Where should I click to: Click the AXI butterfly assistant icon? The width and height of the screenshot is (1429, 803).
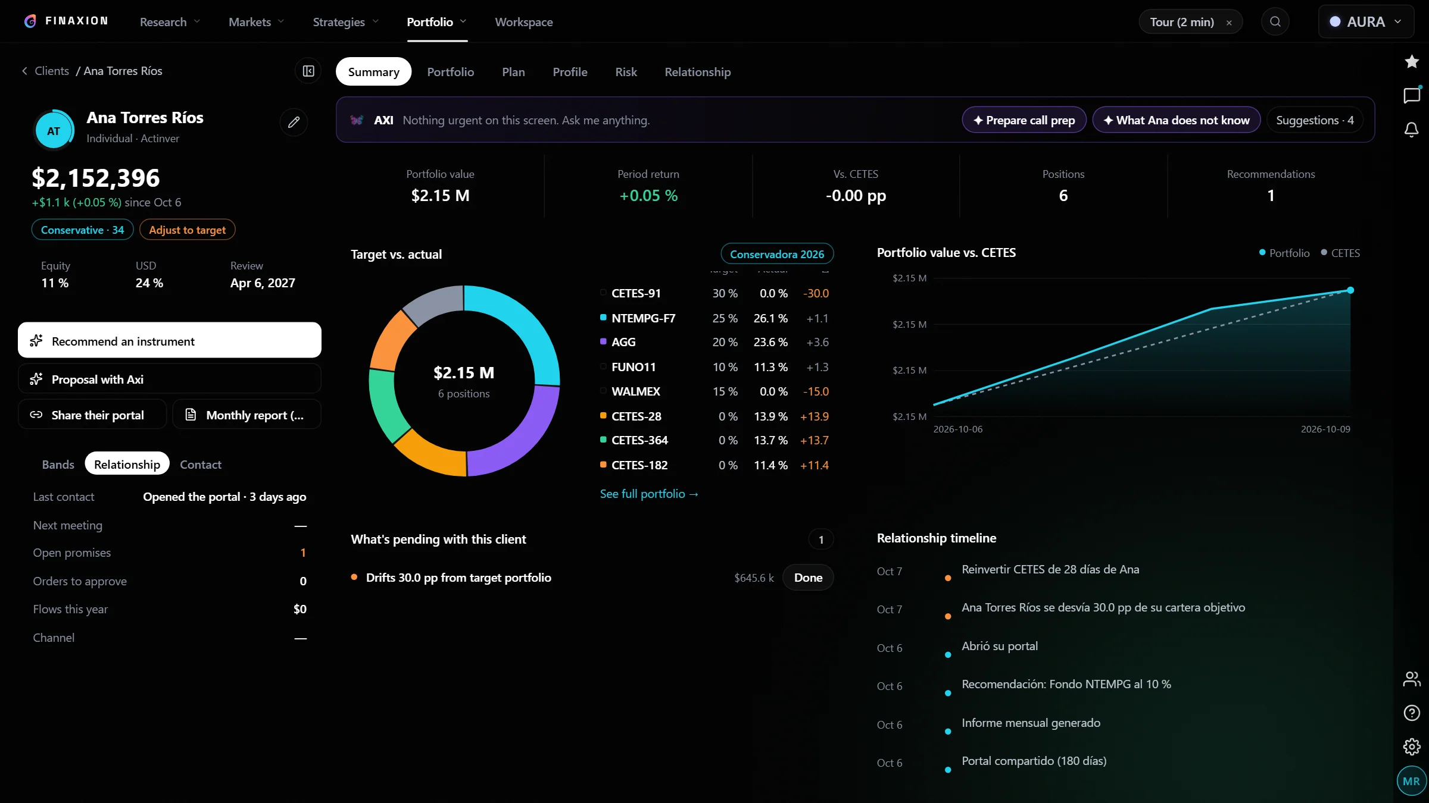point(357,120)
